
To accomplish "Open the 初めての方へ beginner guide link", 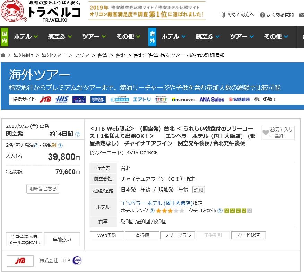I will click(241, 15).
